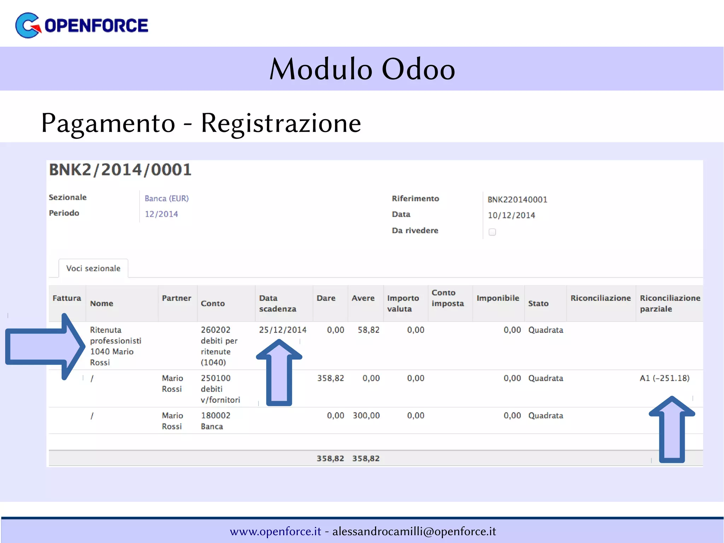Toggle the Da rivedere checkbox
The image size is (724, 543).
coord(492,232)
